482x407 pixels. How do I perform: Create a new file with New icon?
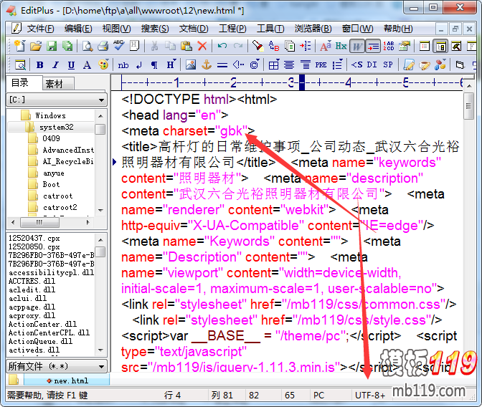(20, 46)
